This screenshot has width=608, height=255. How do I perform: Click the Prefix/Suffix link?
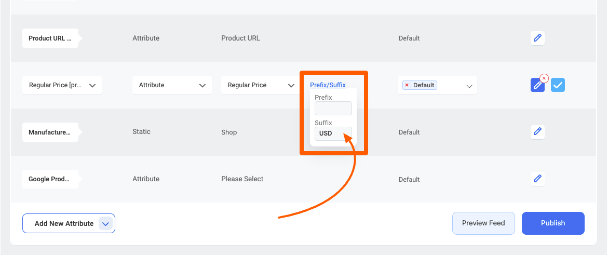click(x=328, y=85)
